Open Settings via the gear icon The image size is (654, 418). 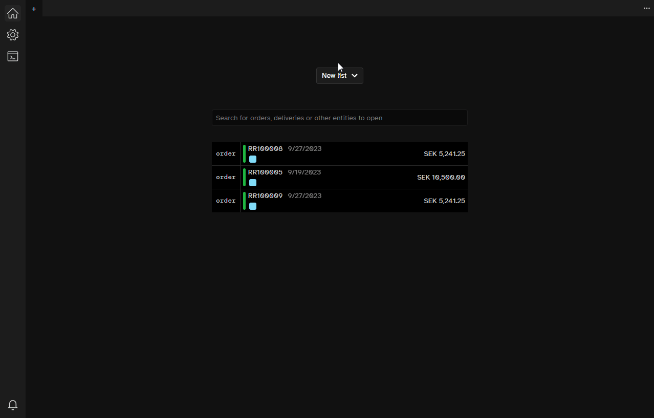pyautogui.click(x=12, y=35)
